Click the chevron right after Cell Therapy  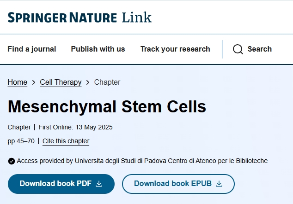[88, 82]
